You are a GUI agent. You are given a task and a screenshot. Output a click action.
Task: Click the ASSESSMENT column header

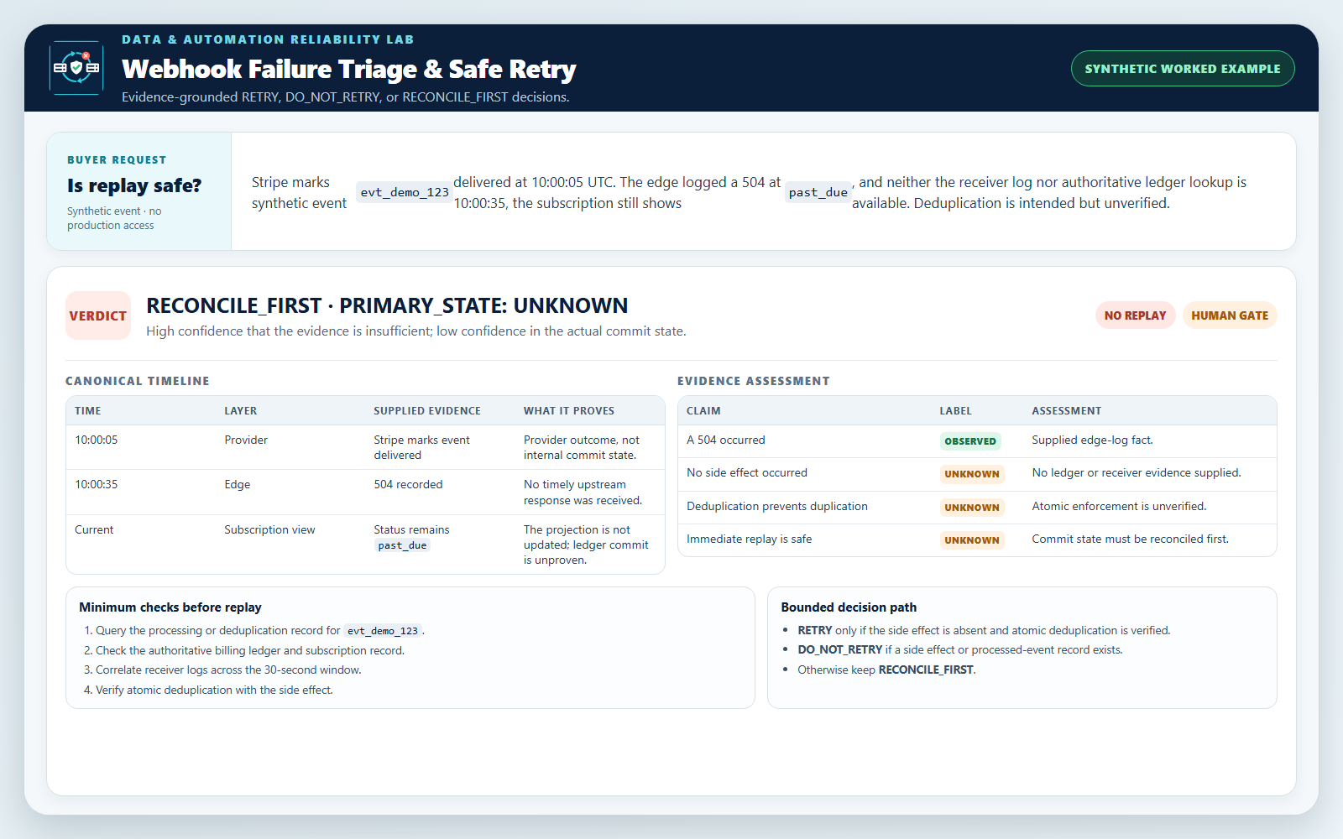click(x=1067, y=411)
